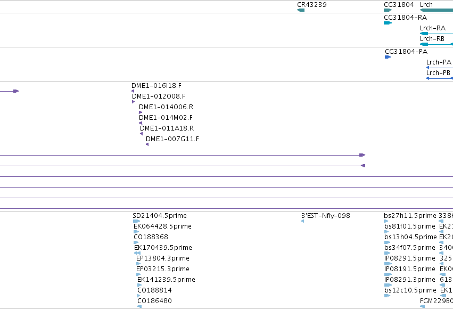Click the Lrch-RA transcript label
The height and width of the screenshot is (309, 453).
pyautogui.click(x=432, y=28)
